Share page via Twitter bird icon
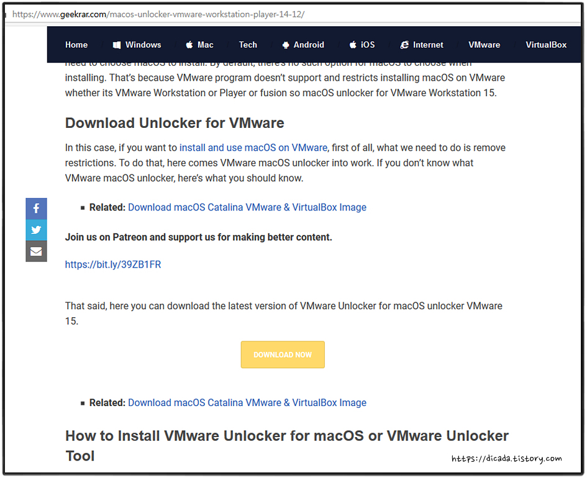 point(36,230)
